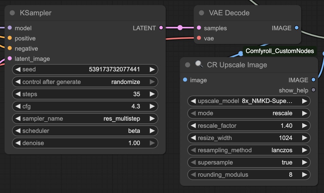
Task: Click the seed value 539173732077441
Action: click(114, 69)
